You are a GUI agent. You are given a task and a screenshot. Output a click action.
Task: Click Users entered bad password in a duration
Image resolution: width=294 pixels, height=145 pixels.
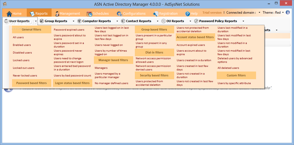[72, 68]
